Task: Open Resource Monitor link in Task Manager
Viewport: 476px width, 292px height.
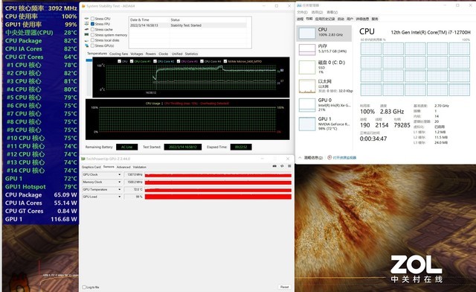Action: coord(344,158)
